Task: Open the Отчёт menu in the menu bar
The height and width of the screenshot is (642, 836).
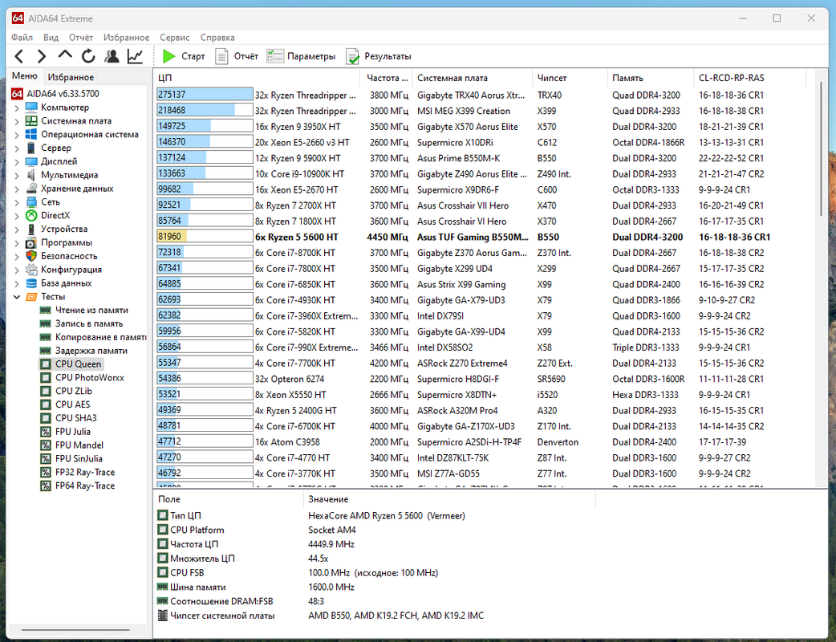Action: 81,38
